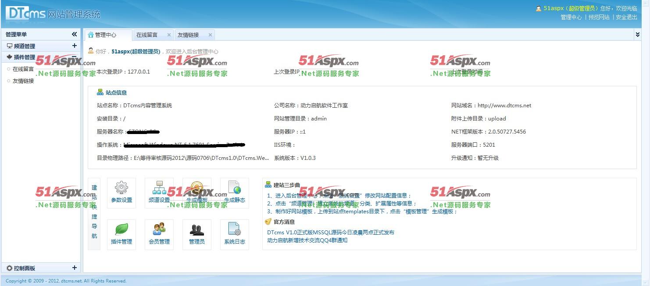The image size is (650, 286).
Task: Select 友情链接 in the sidebar menu
Action: (x=23, y=81)
